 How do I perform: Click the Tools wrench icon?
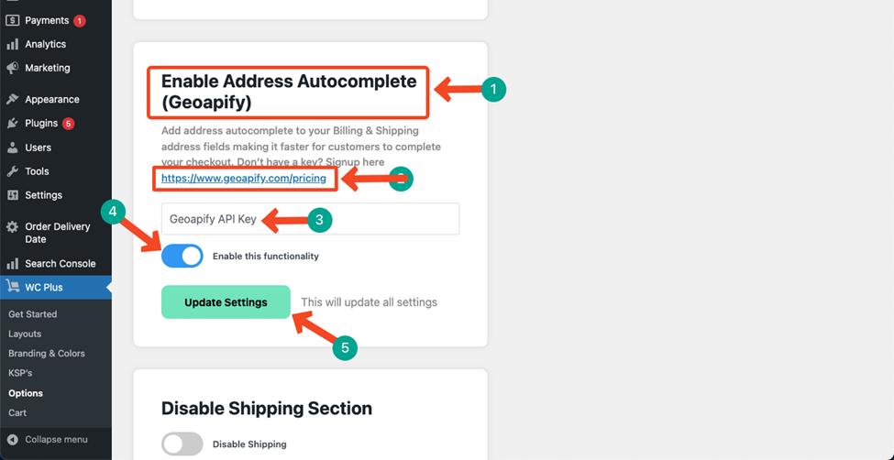tap(13, 171)
